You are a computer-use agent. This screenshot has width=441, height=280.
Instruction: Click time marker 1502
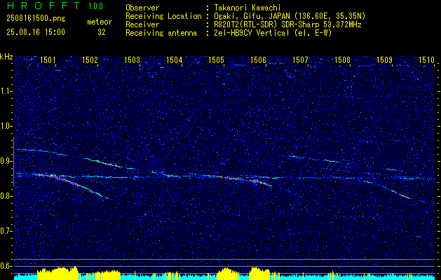click(90, 59)
